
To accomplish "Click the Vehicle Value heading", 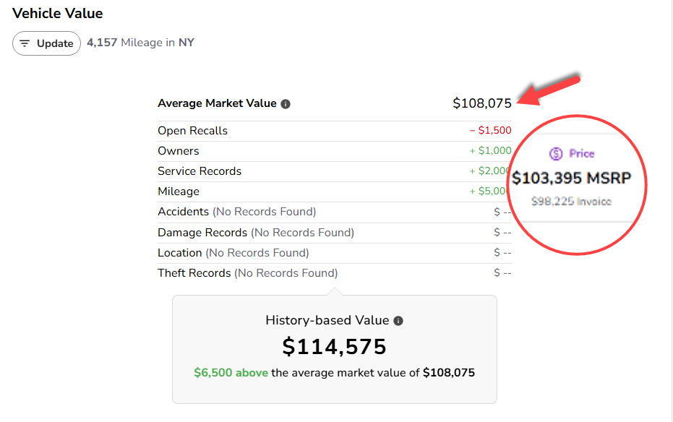I will click(58, 13).
